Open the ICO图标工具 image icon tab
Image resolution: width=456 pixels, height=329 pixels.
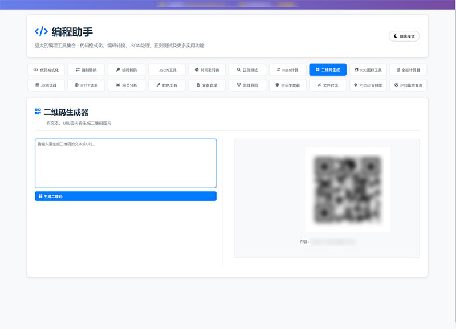point(368,70)
